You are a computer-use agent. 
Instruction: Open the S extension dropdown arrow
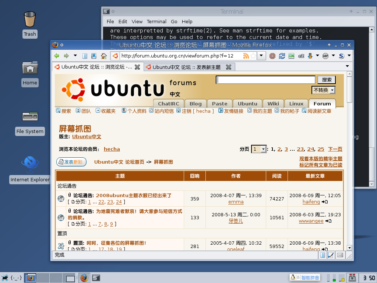click(x=349, y=56)
